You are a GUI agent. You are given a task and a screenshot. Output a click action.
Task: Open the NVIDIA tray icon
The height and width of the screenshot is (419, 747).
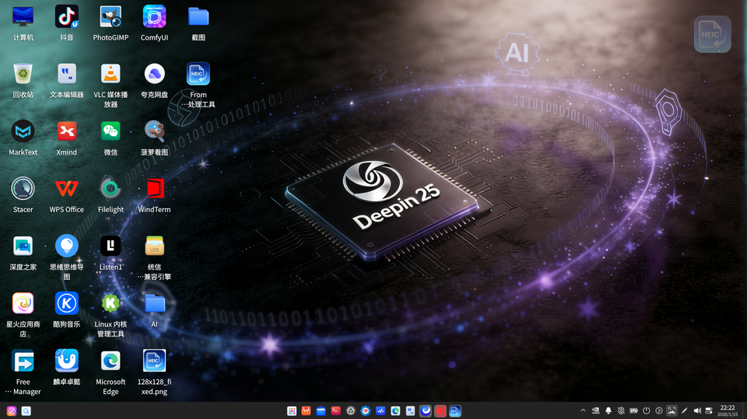coord(595,410)
